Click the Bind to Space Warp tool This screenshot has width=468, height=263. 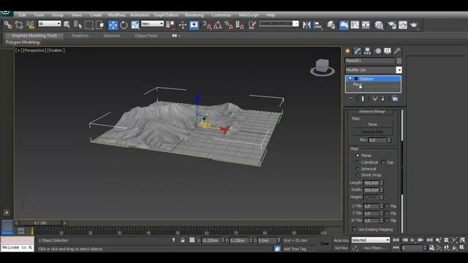pyautogui.click(x=30, y=25)
